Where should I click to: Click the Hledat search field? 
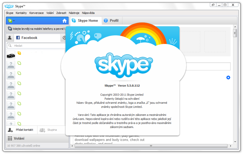pos(36,45)
